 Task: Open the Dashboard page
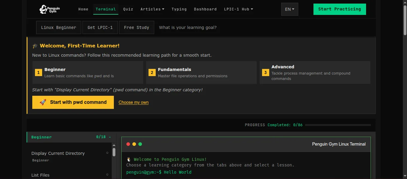205,9
